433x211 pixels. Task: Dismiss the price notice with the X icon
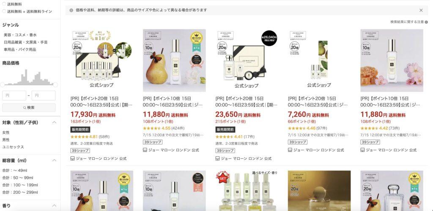pos(421,10)
